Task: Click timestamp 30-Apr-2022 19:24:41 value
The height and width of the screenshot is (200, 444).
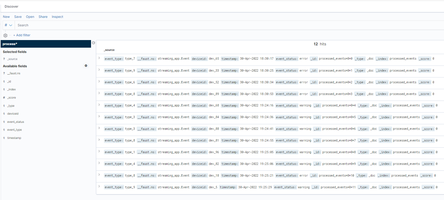Action: coord(257,129)
